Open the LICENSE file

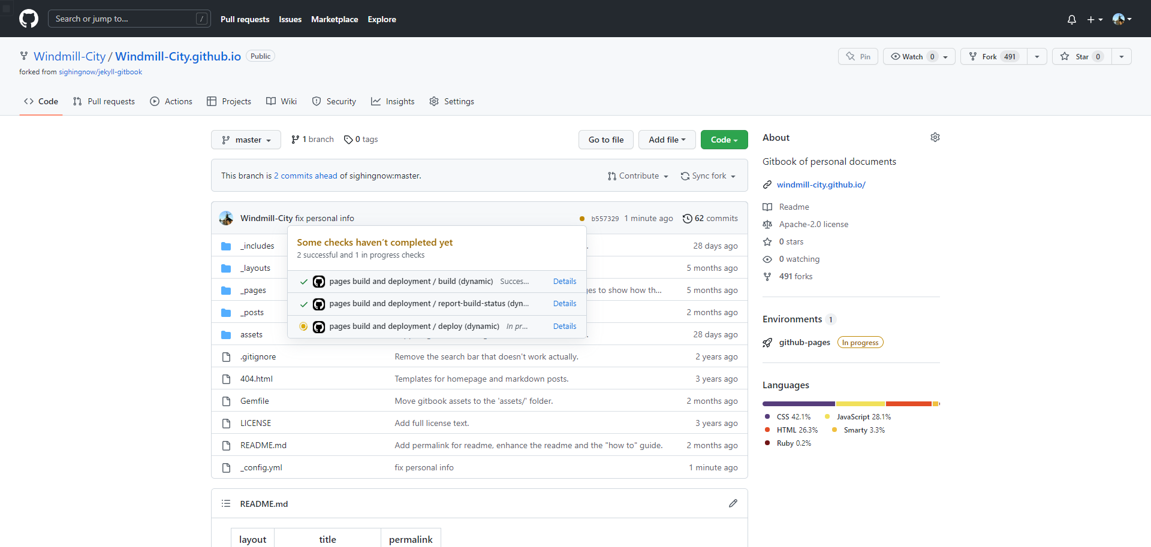(x=255, y=423)
